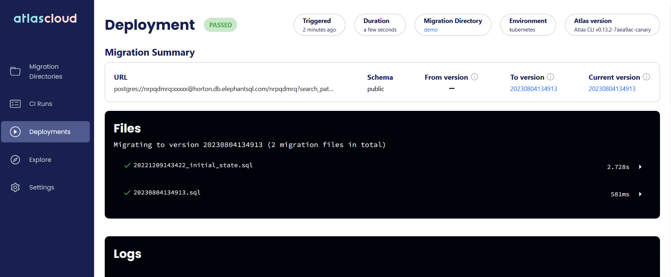The height and width of the screenshot is (277, 671).
Task: Click the CI Runs checklist icon
Action: tap(15, 104)
